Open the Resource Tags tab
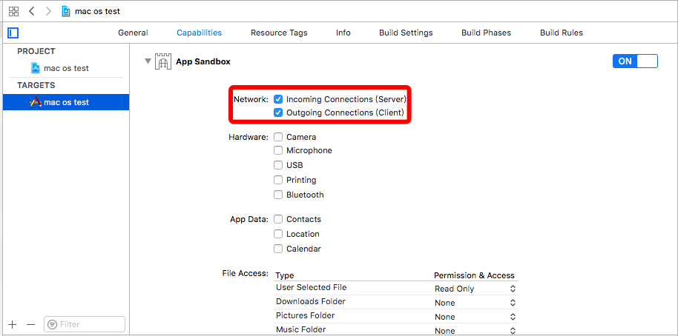This screenshot has height=336, width=678. click(x=279, y=33)
